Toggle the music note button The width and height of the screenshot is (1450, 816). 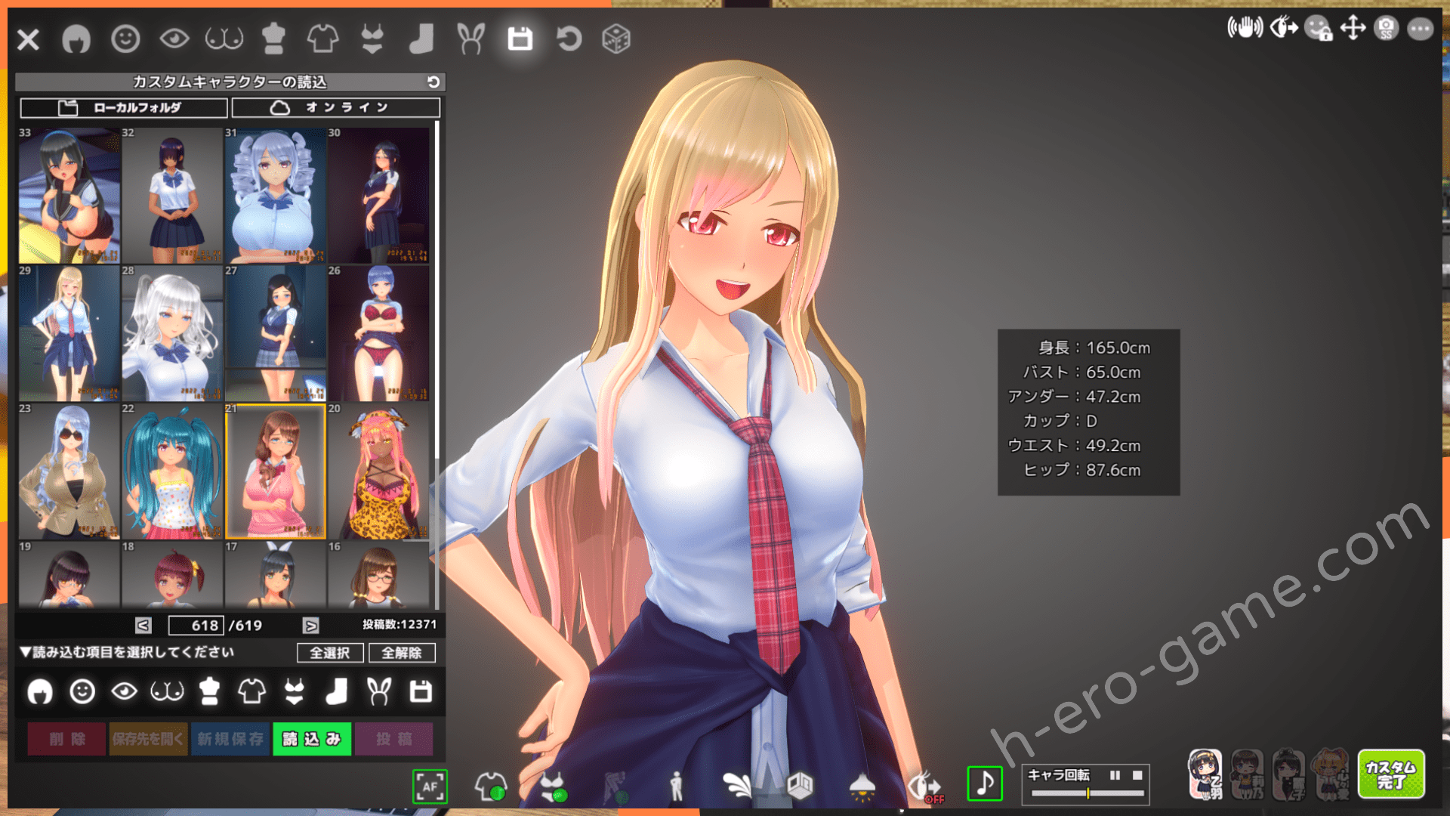click(x=985, y=784)
